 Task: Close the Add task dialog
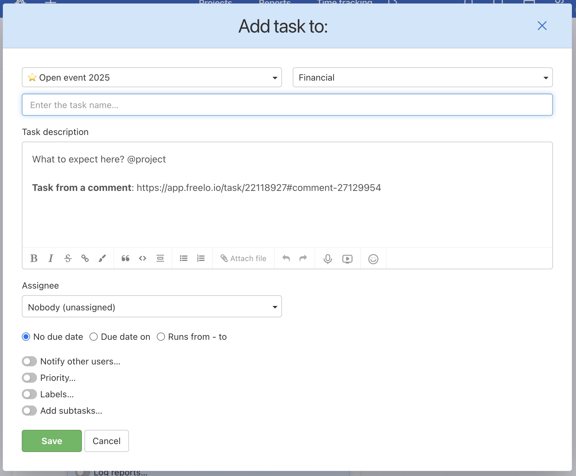pyautogui.click(x=542, y=26)
